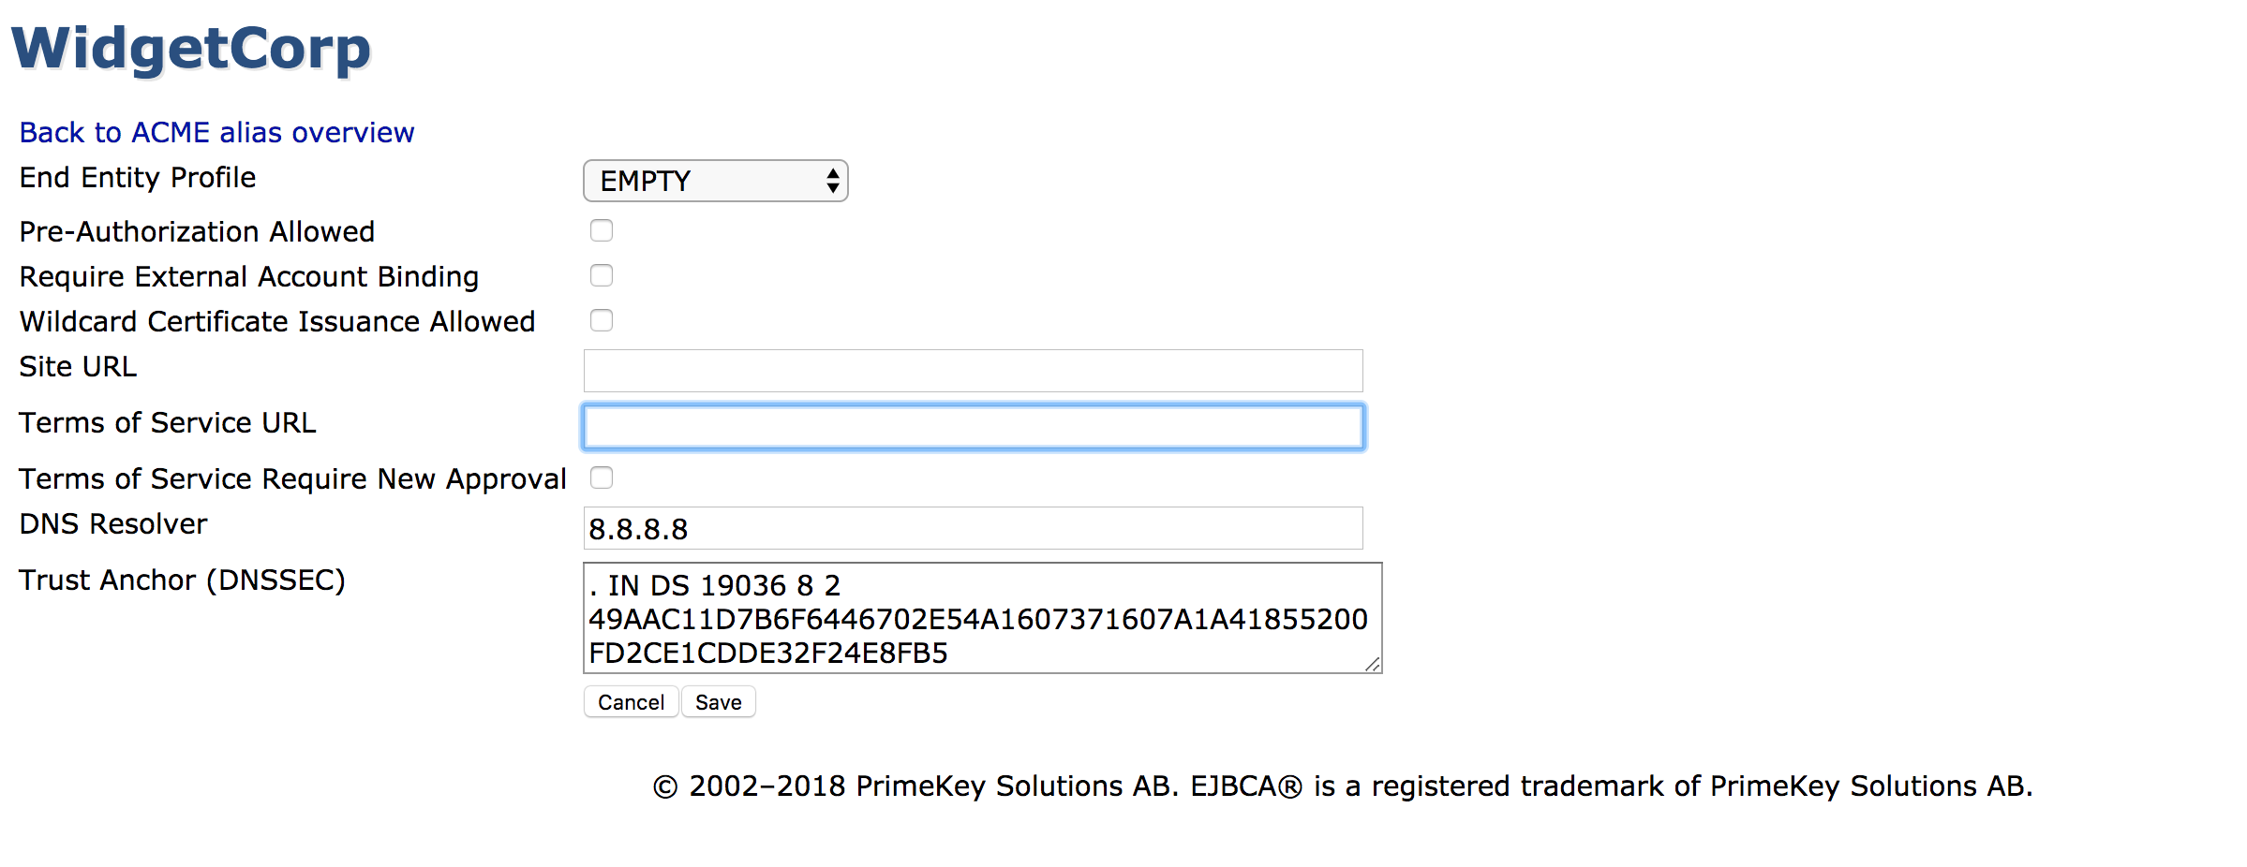
Task: Click the Trust Anchor (DNSSEC) label
Action: click(x=182, y=580)
